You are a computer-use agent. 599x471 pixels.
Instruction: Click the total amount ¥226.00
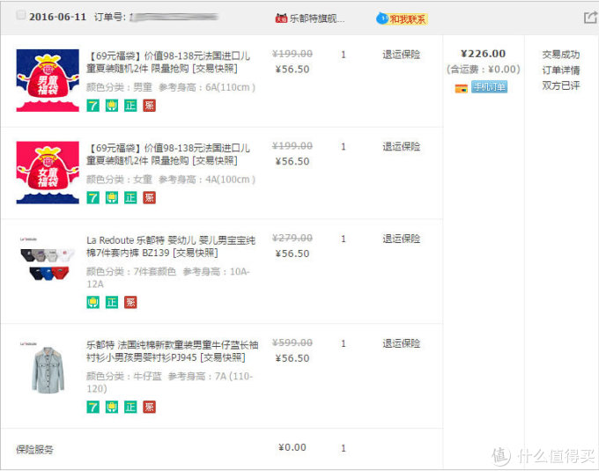click(484, 54)
